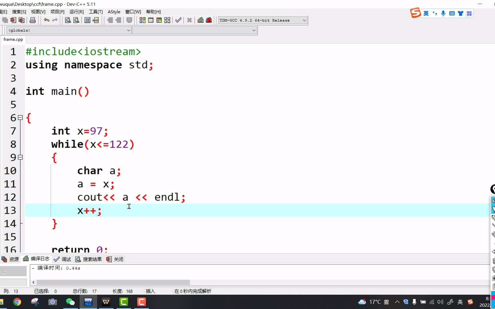Click the code line 'int x=97;'
495x309 pixels.
coord(80,131)
